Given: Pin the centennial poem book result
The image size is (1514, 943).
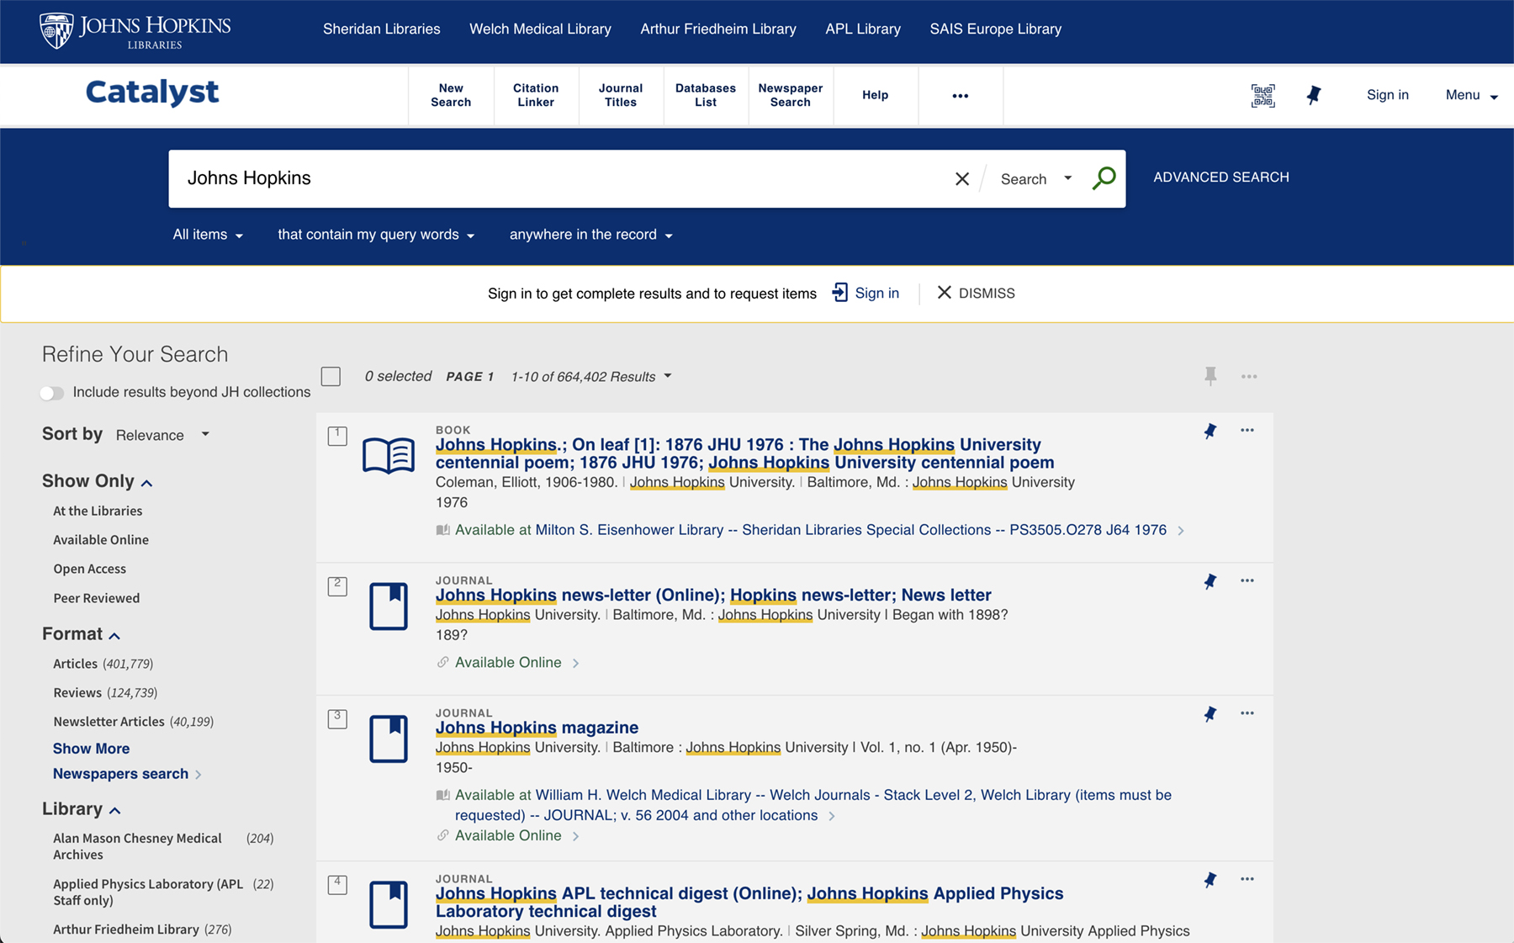Looking at the screenshot, I should (1210, 431).
